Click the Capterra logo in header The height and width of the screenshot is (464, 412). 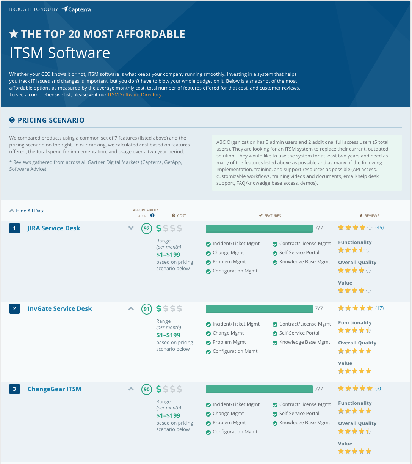76,9
